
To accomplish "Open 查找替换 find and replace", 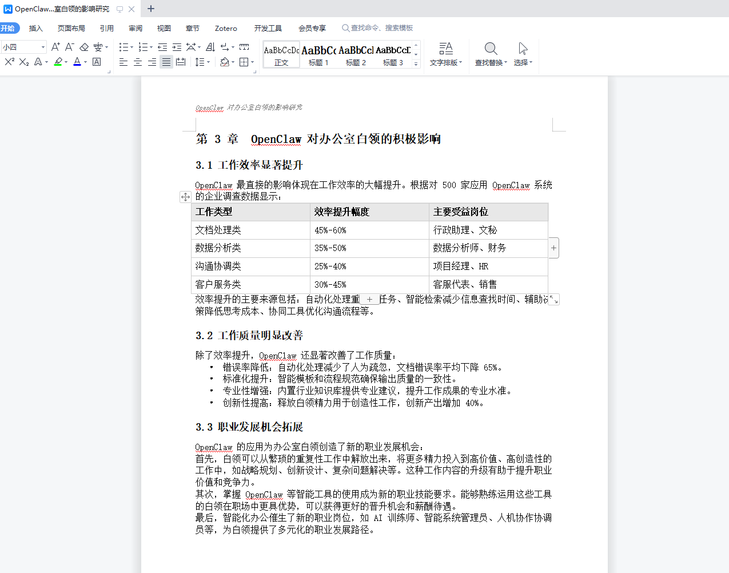I will [x=491, y=54].
